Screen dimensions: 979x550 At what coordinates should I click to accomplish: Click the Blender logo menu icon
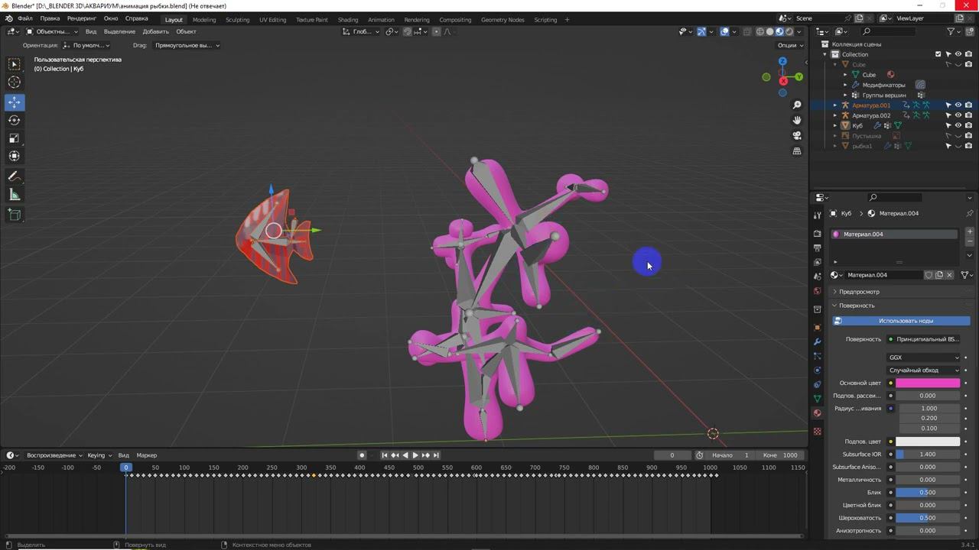(8, 18)
